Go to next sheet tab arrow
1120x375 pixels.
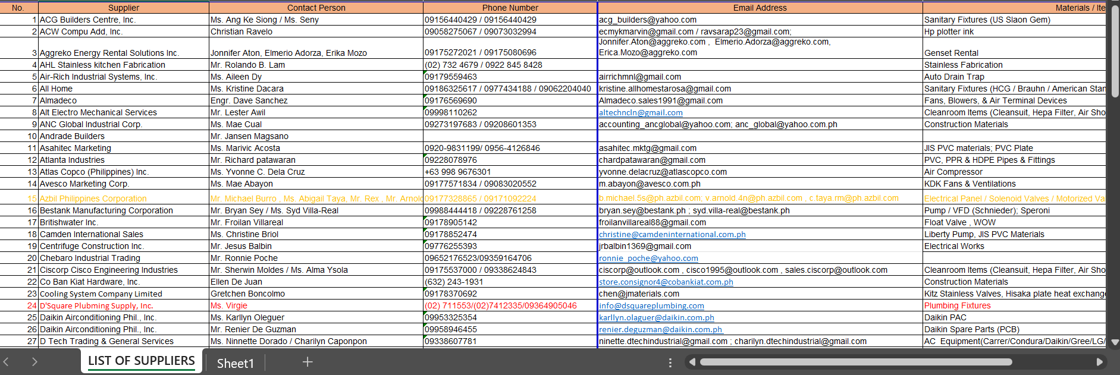pos(34,361)
